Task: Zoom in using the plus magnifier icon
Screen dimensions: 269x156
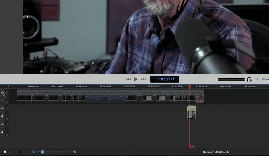Action: pos(75,152)
